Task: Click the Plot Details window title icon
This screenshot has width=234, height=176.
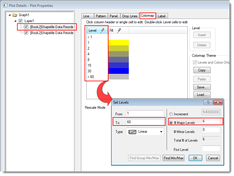Action: click(5, 5)
